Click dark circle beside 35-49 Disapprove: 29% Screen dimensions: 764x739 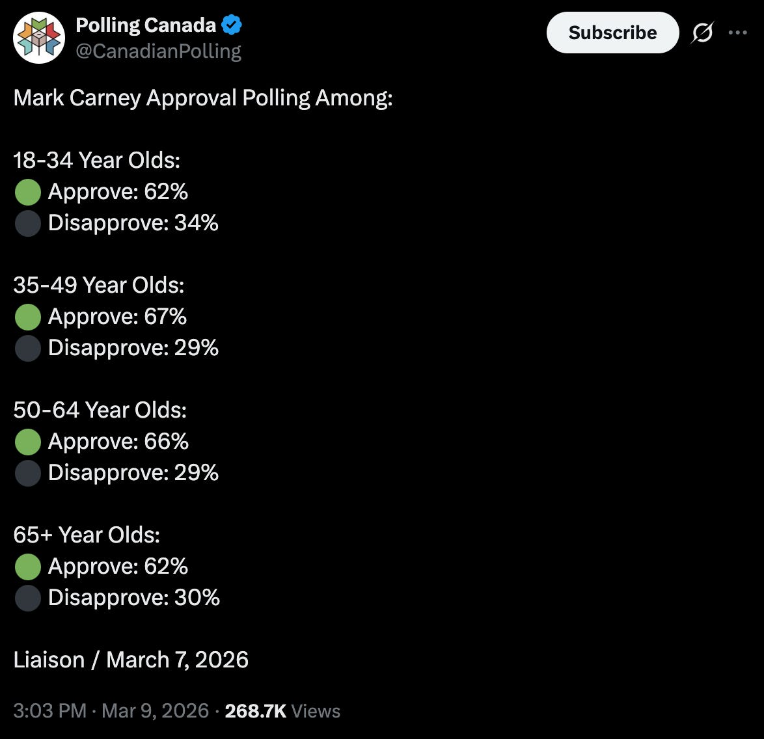point(28,348)
